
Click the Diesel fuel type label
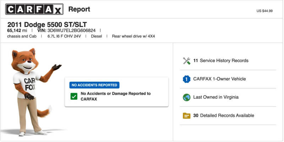coord(96,36)
